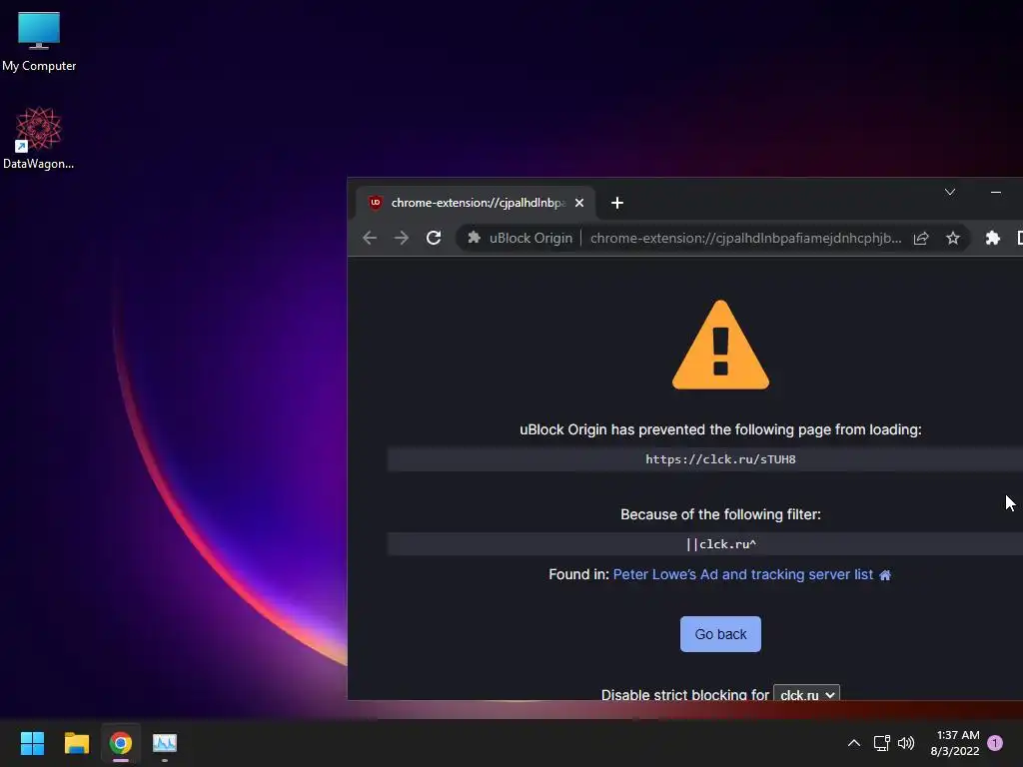Viewport: 1023px width, 767px height.
Task: Minimize the Chrome window
Action: click(996, 192)
